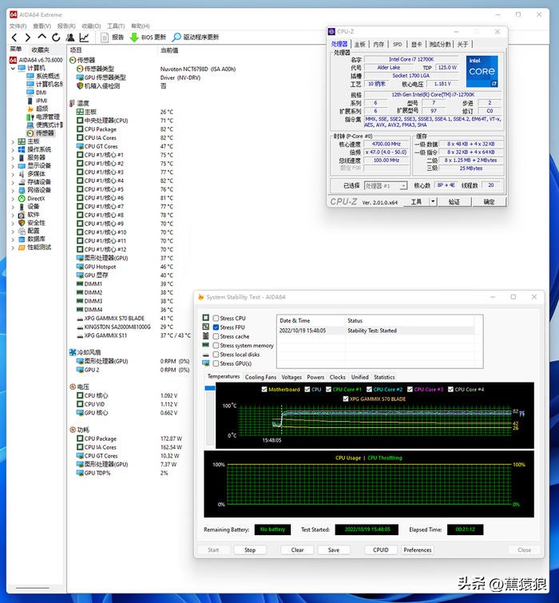559x603 pixels.
Task: Switch to 主板 tab in CPU-Z
Action: click(360, 44)
